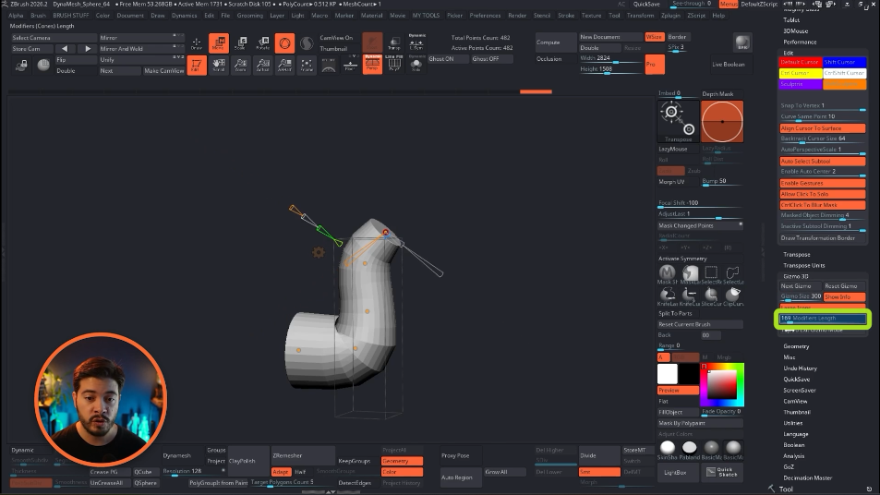Select the Draw mode icon
Viewport: 880px width, 495px height.
(197, 43)
